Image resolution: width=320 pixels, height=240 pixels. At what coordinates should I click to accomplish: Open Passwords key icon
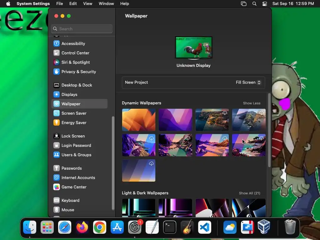(x=57, y=168)
